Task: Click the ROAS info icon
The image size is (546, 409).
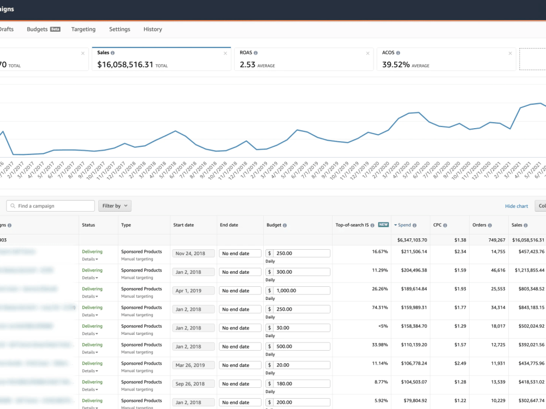Action: (256, 53)
